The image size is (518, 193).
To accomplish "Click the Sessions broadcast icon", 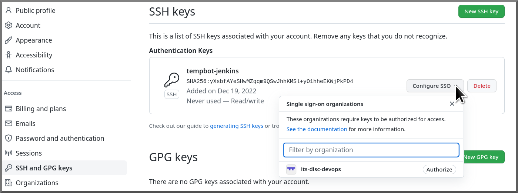I will point(9,153).
